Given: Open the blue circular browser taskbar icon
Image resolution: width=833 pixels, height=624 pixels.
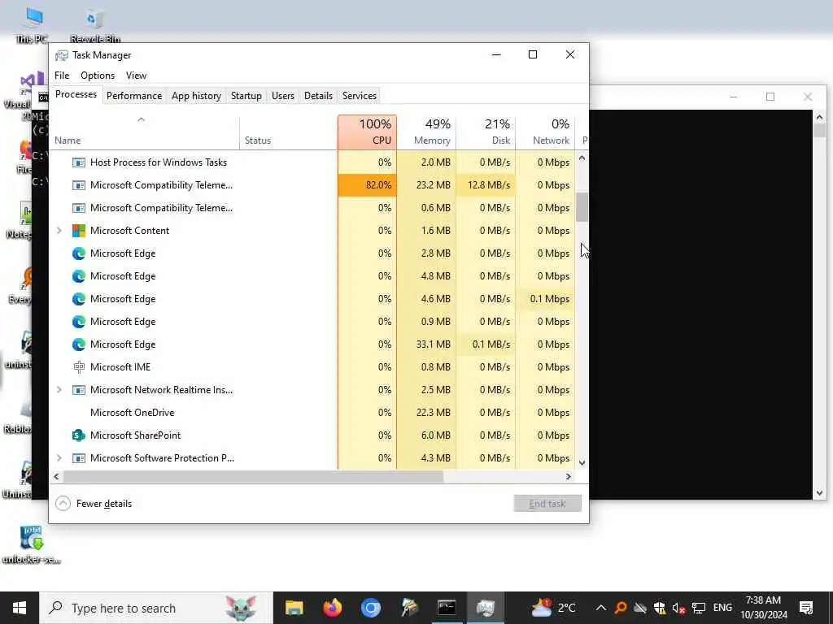Looking at the screenshot, I should (x=370, y=608).
